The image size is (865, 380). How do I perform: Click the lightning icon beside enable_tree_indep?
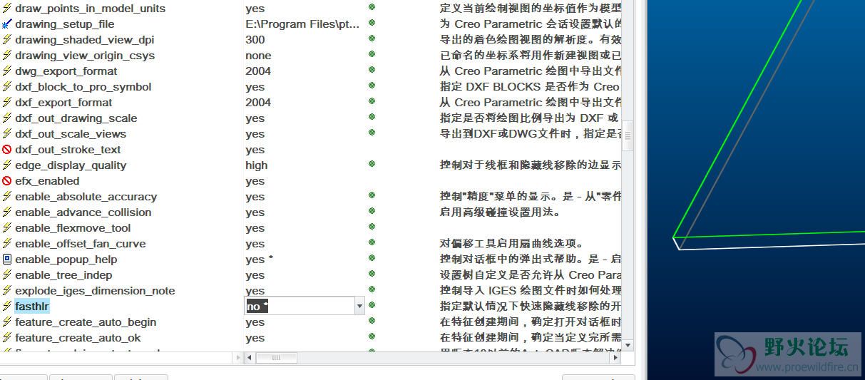pos(7,275)
